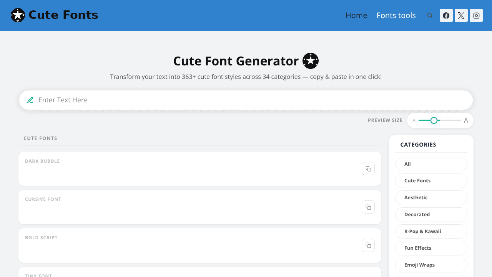Open the search icon in the header
Viewport: 492px width, 277px height.
coord(430,15)
